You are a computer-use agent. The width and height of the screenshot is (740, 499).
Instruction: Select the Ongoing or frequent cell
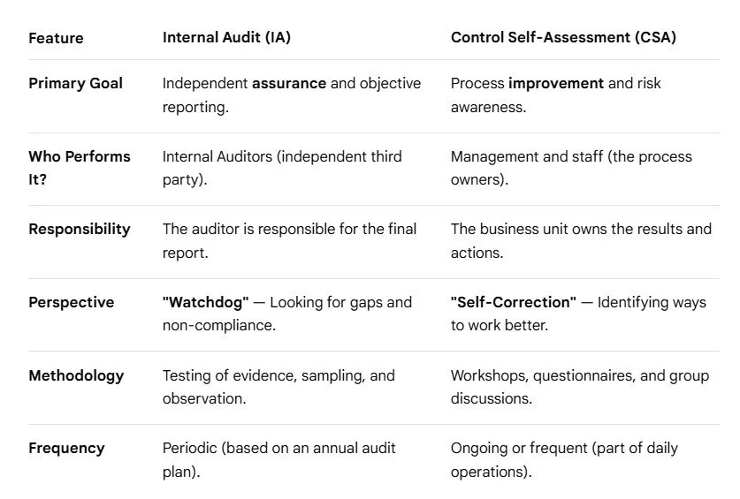point(564,460)
